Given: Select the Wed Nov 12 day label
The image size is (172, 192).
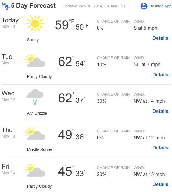Looking at the screenshot, I should [x=8, y=96].
